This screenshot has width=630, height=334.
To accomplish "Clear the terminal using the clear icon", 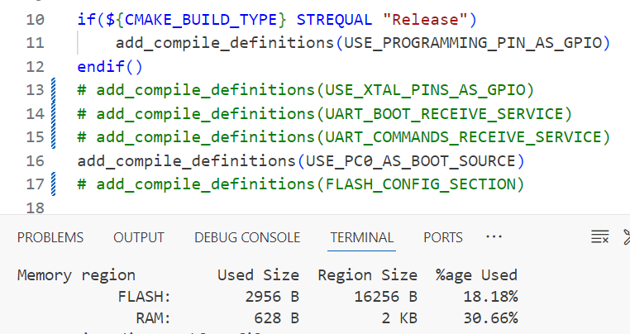I will tap(599, 237).
